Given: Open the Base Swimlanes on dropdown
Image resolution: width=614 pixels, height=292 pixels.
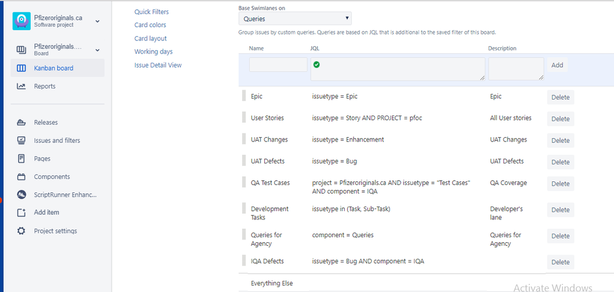Looking at the screenshot, I should coord(295,19).
